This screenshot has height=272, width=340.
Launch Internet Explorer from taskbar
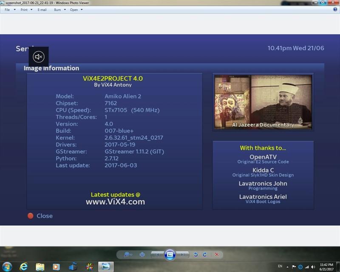coord(23,266)
